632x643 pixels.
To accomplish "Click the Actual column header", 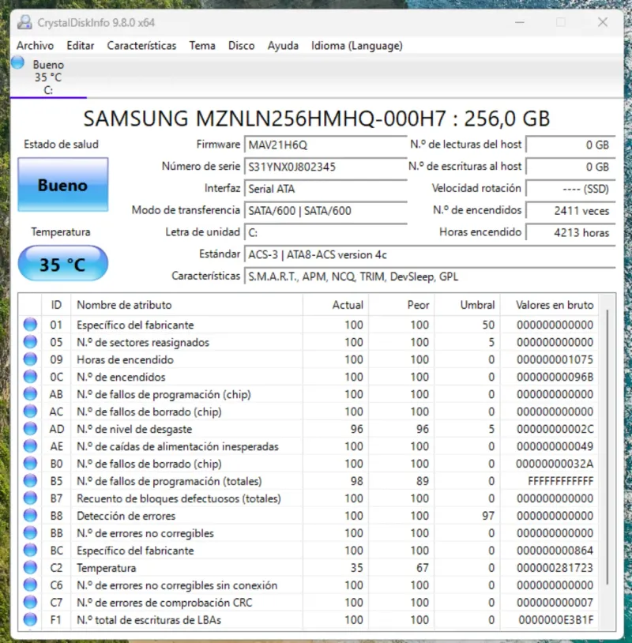I will (336, 305).
